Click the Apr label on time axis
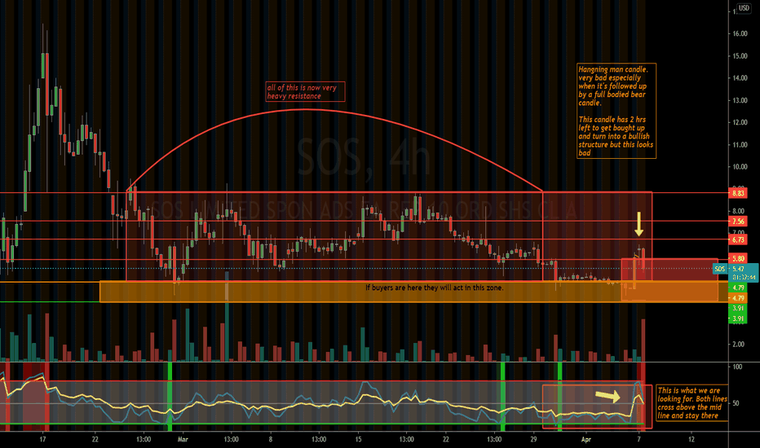This screenshot has width=760, height=448. pyautogui.click(x=586, y=440)
